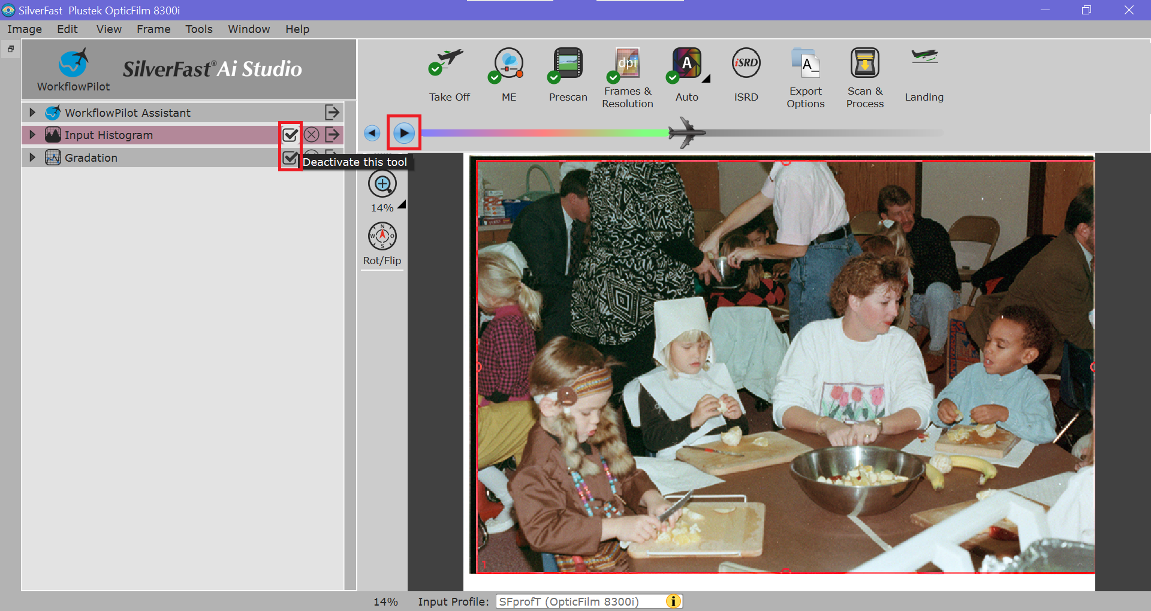Restore down the SilverFast window
Viewport: 1151px width, 611px height.
pyautogui.click(x=1086, y=10)
